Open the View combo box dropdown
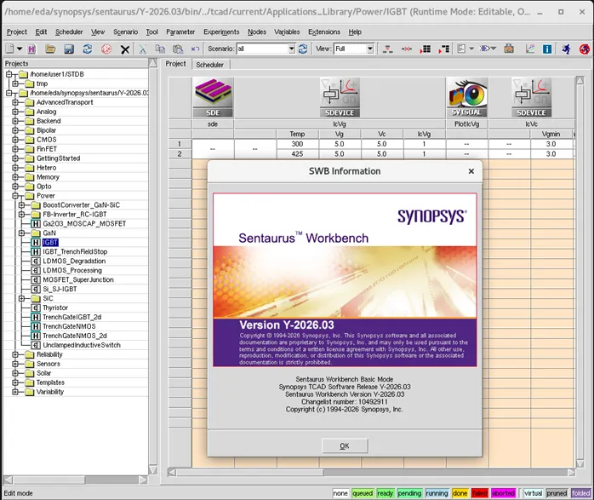Screen dimensions: 594x500 (370, 49)
